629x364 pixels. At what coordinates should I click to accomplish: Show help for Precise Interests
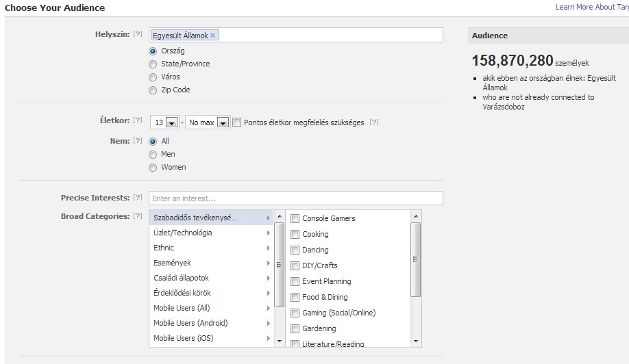[138, 198]
